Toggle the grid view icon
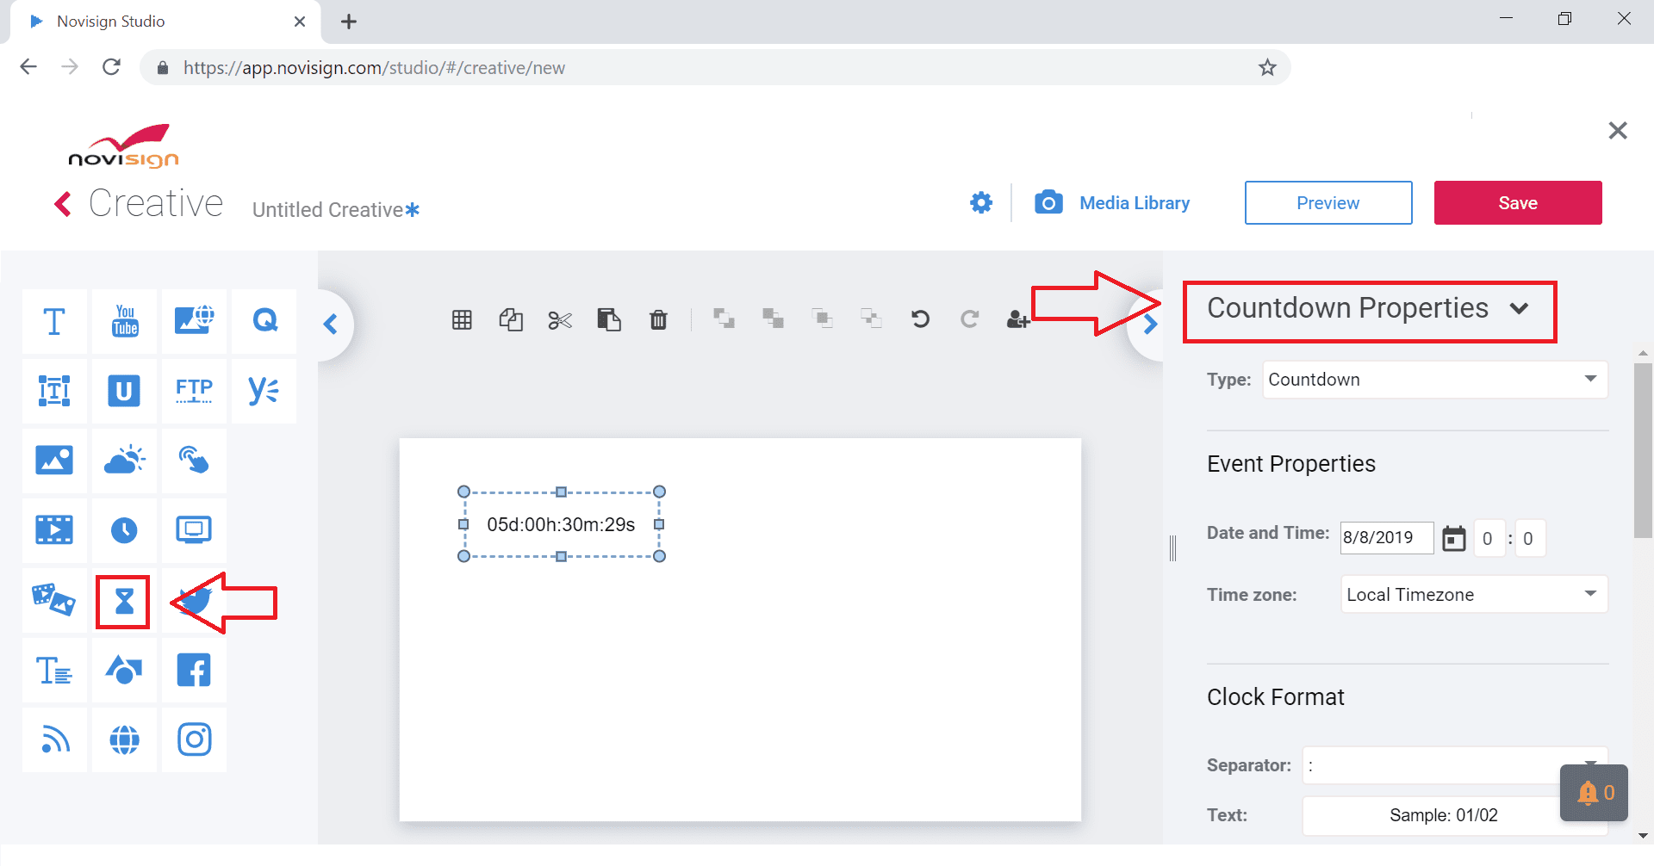The image size is (1654, 866). point(462,320)
